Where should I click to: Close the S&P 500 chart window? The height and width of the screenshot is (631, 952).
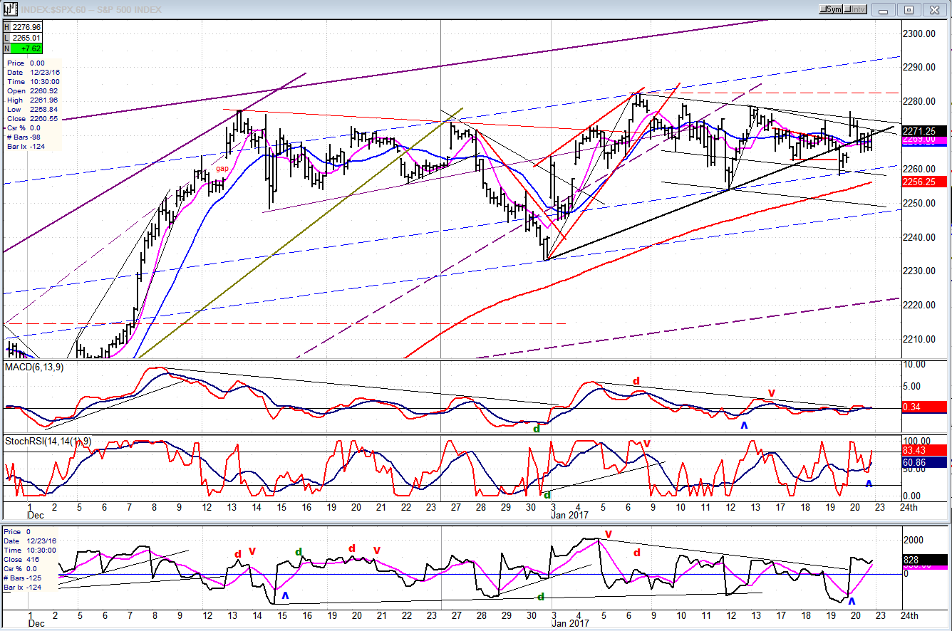tap(933, 9)
